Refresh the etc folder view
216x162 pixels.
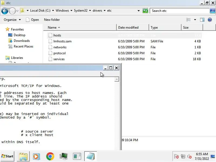click(145, 11)
